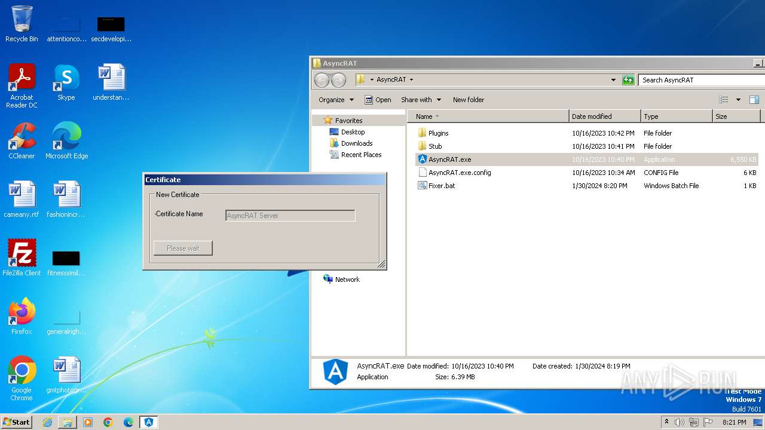Launch Firefox desktop shortcut
The height and width of the screenshot is (430, 765).
[22, 317]
